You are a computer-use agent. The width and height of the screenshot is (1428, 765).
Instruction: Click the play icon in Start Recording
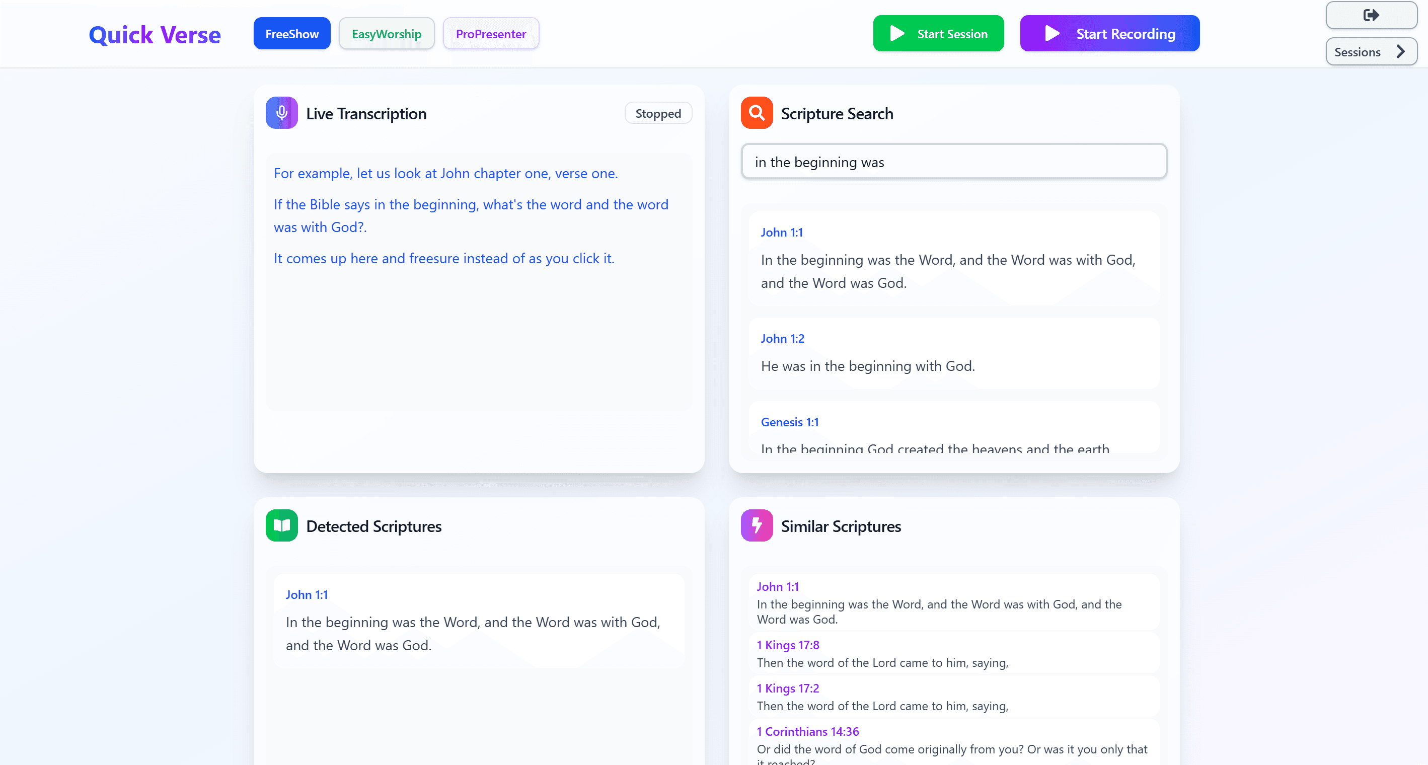tap(1051, 34)
